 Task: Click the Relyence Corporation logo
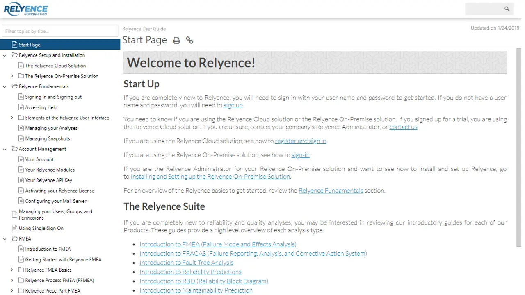(x=25, y=9)
